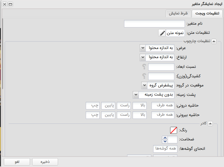Switch to تنظیمات ویجت tab

coord(207,14)
